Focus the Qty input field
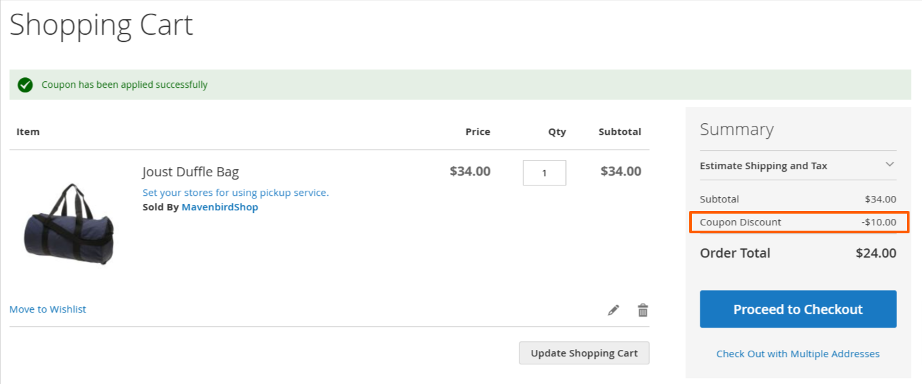922x384 pixels. 544,173
